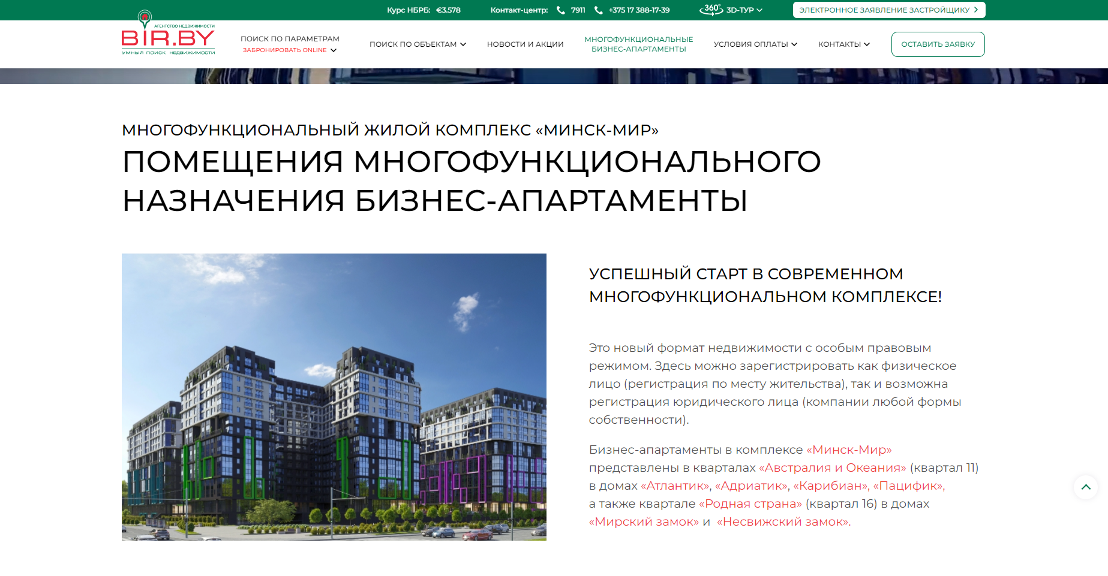
Task: Click the arrow in Электронное заявление застройщику
Action: [x=976, y=10]
